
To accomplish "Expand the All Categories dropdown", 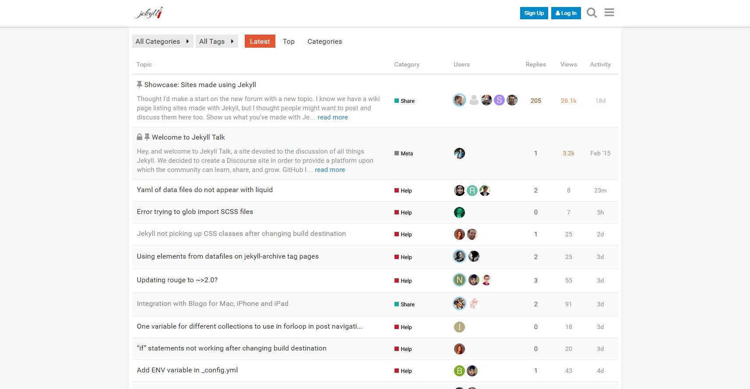I will pyautogui.click(x=162, y=41).
